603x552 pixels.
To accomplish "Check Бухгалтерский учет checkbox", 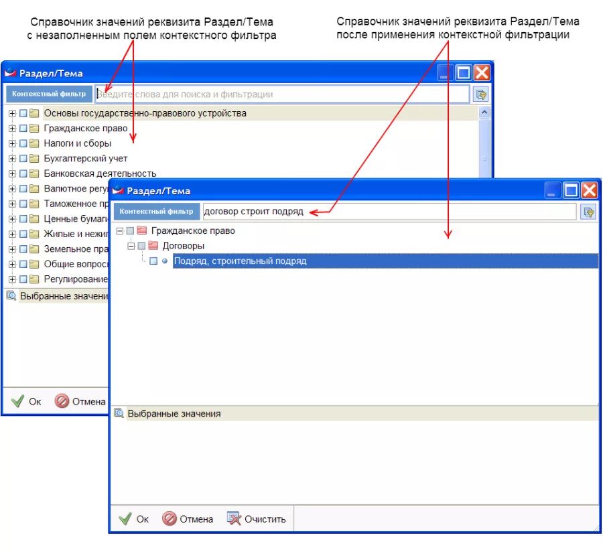I will coord(23,158).
